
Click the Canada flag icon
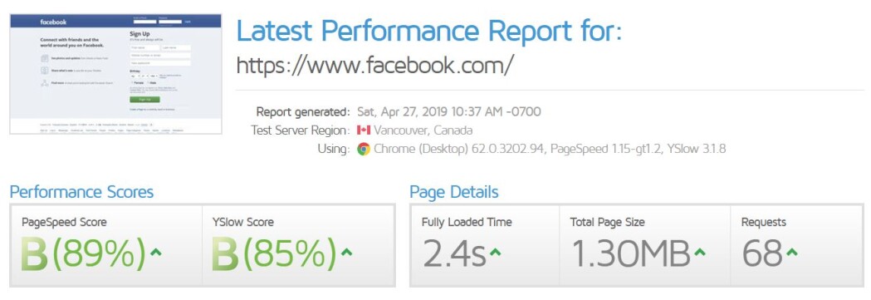point(364,130)
